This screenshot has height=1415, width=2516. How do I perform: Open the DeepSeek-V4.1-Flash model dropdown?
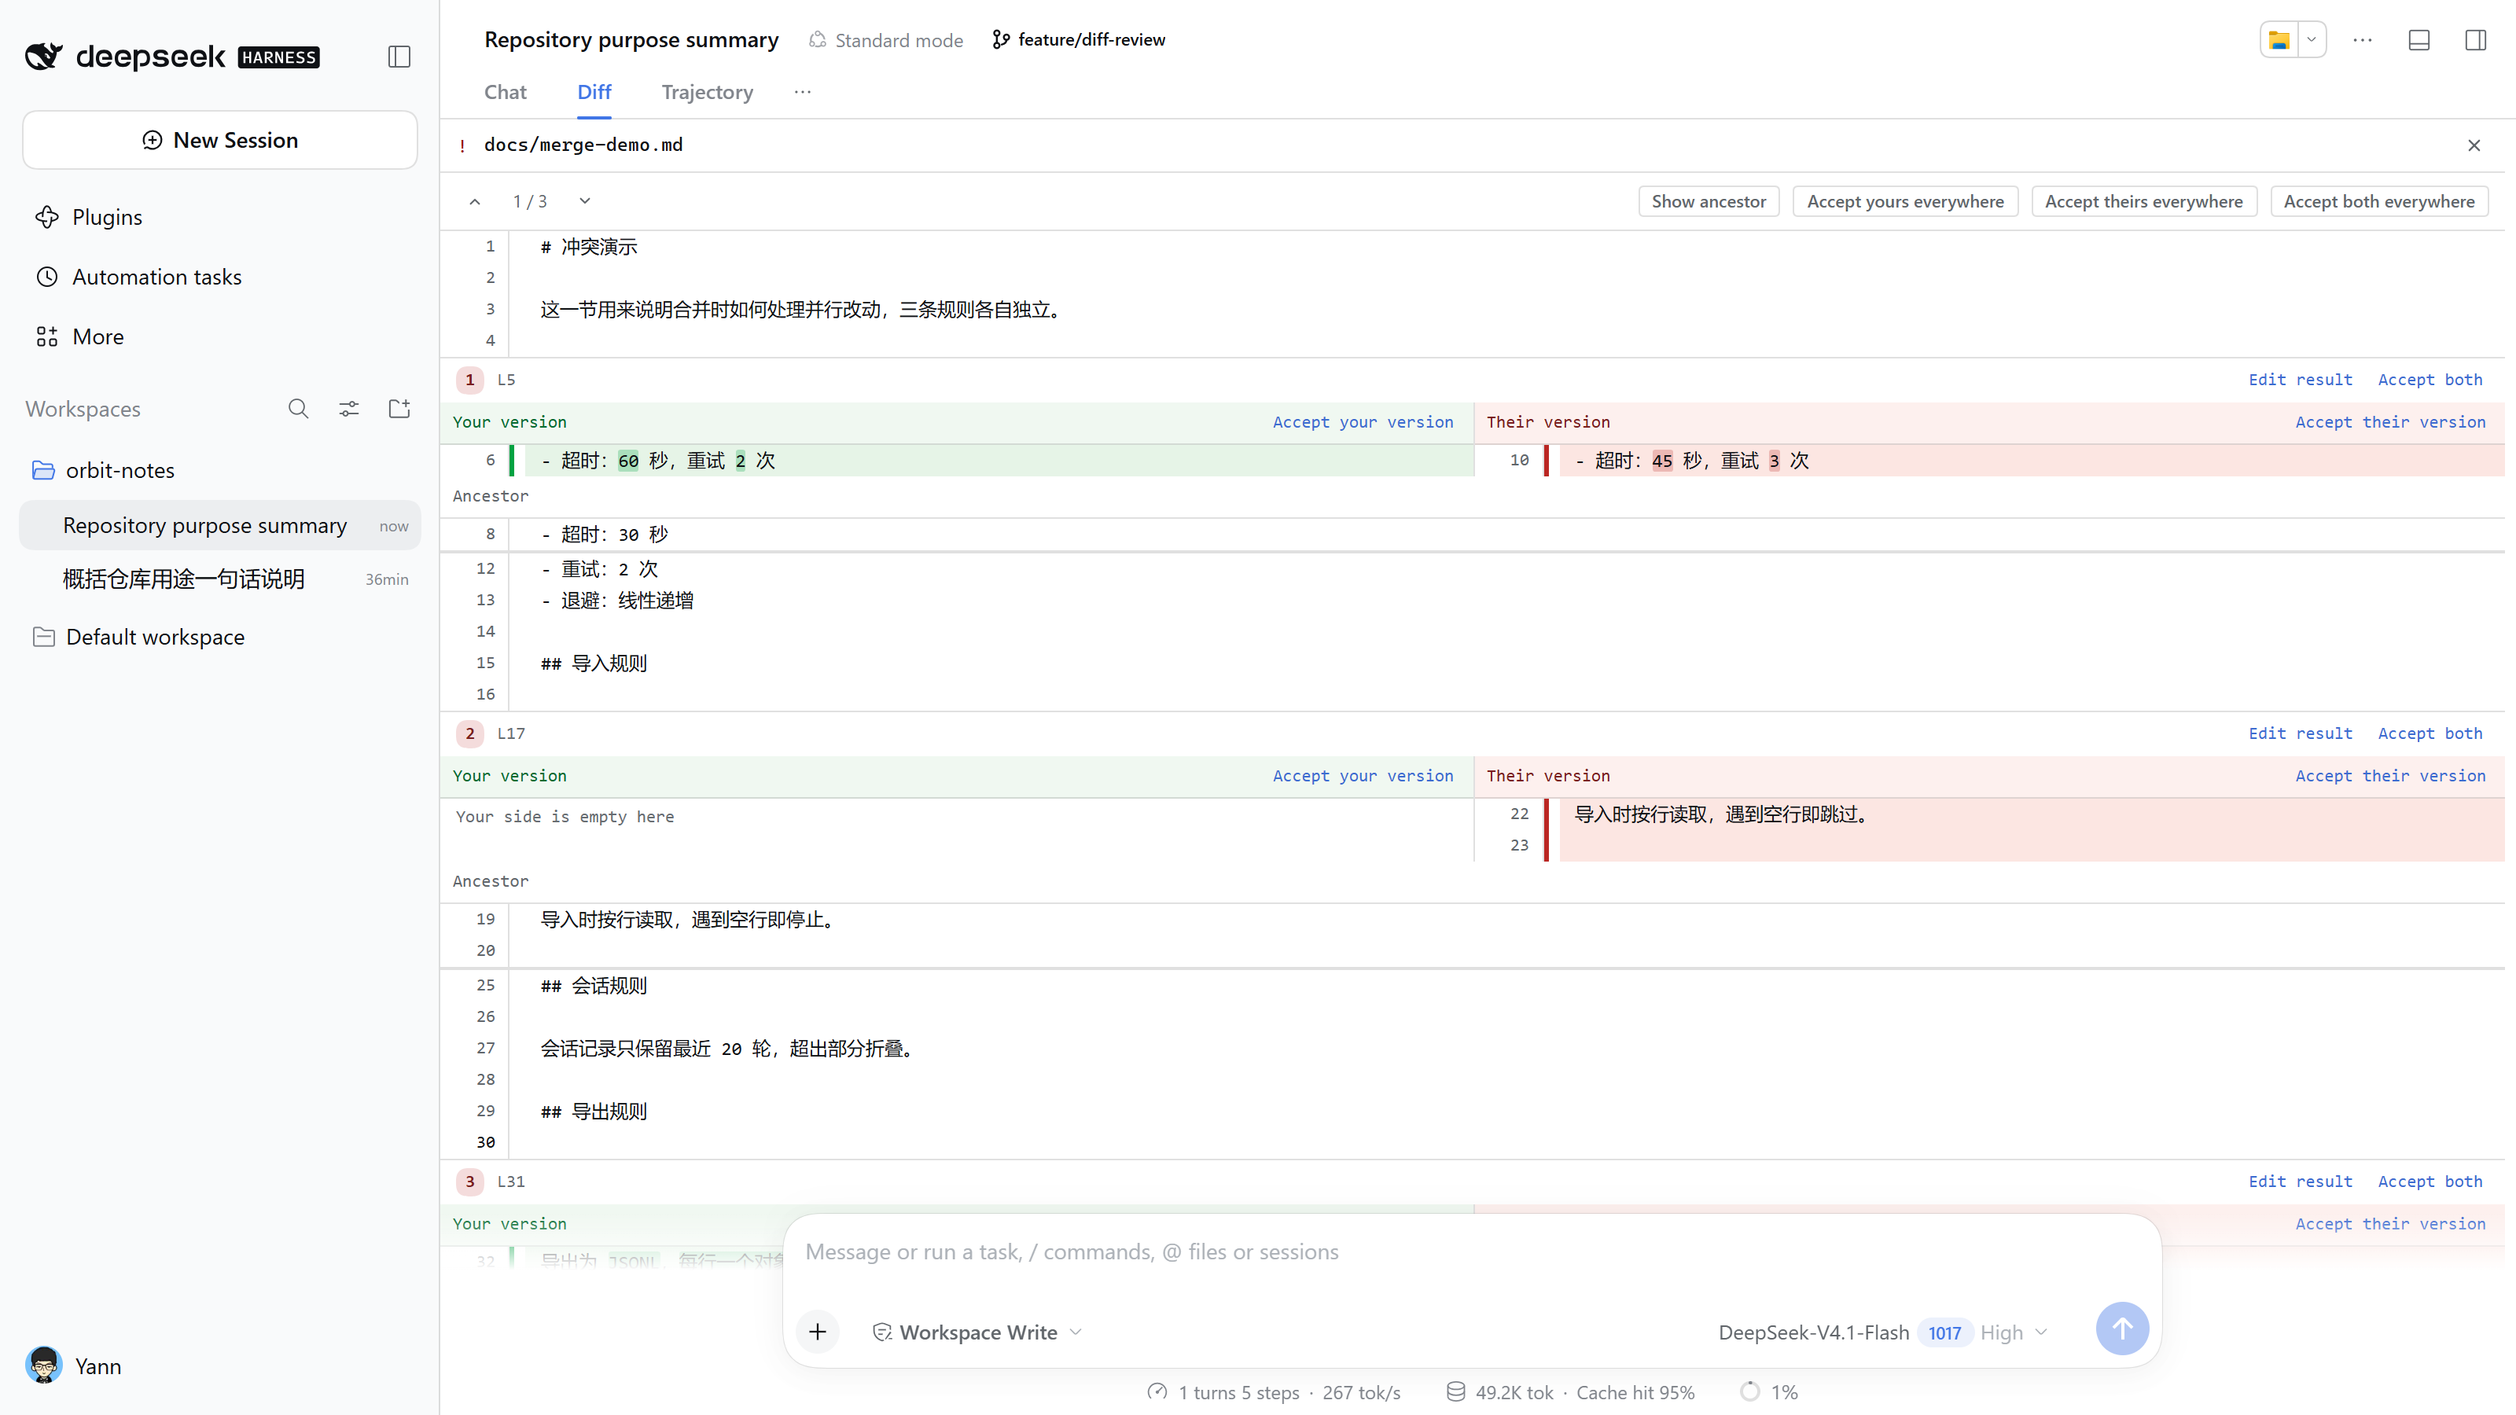(x=1883, y=1332)
